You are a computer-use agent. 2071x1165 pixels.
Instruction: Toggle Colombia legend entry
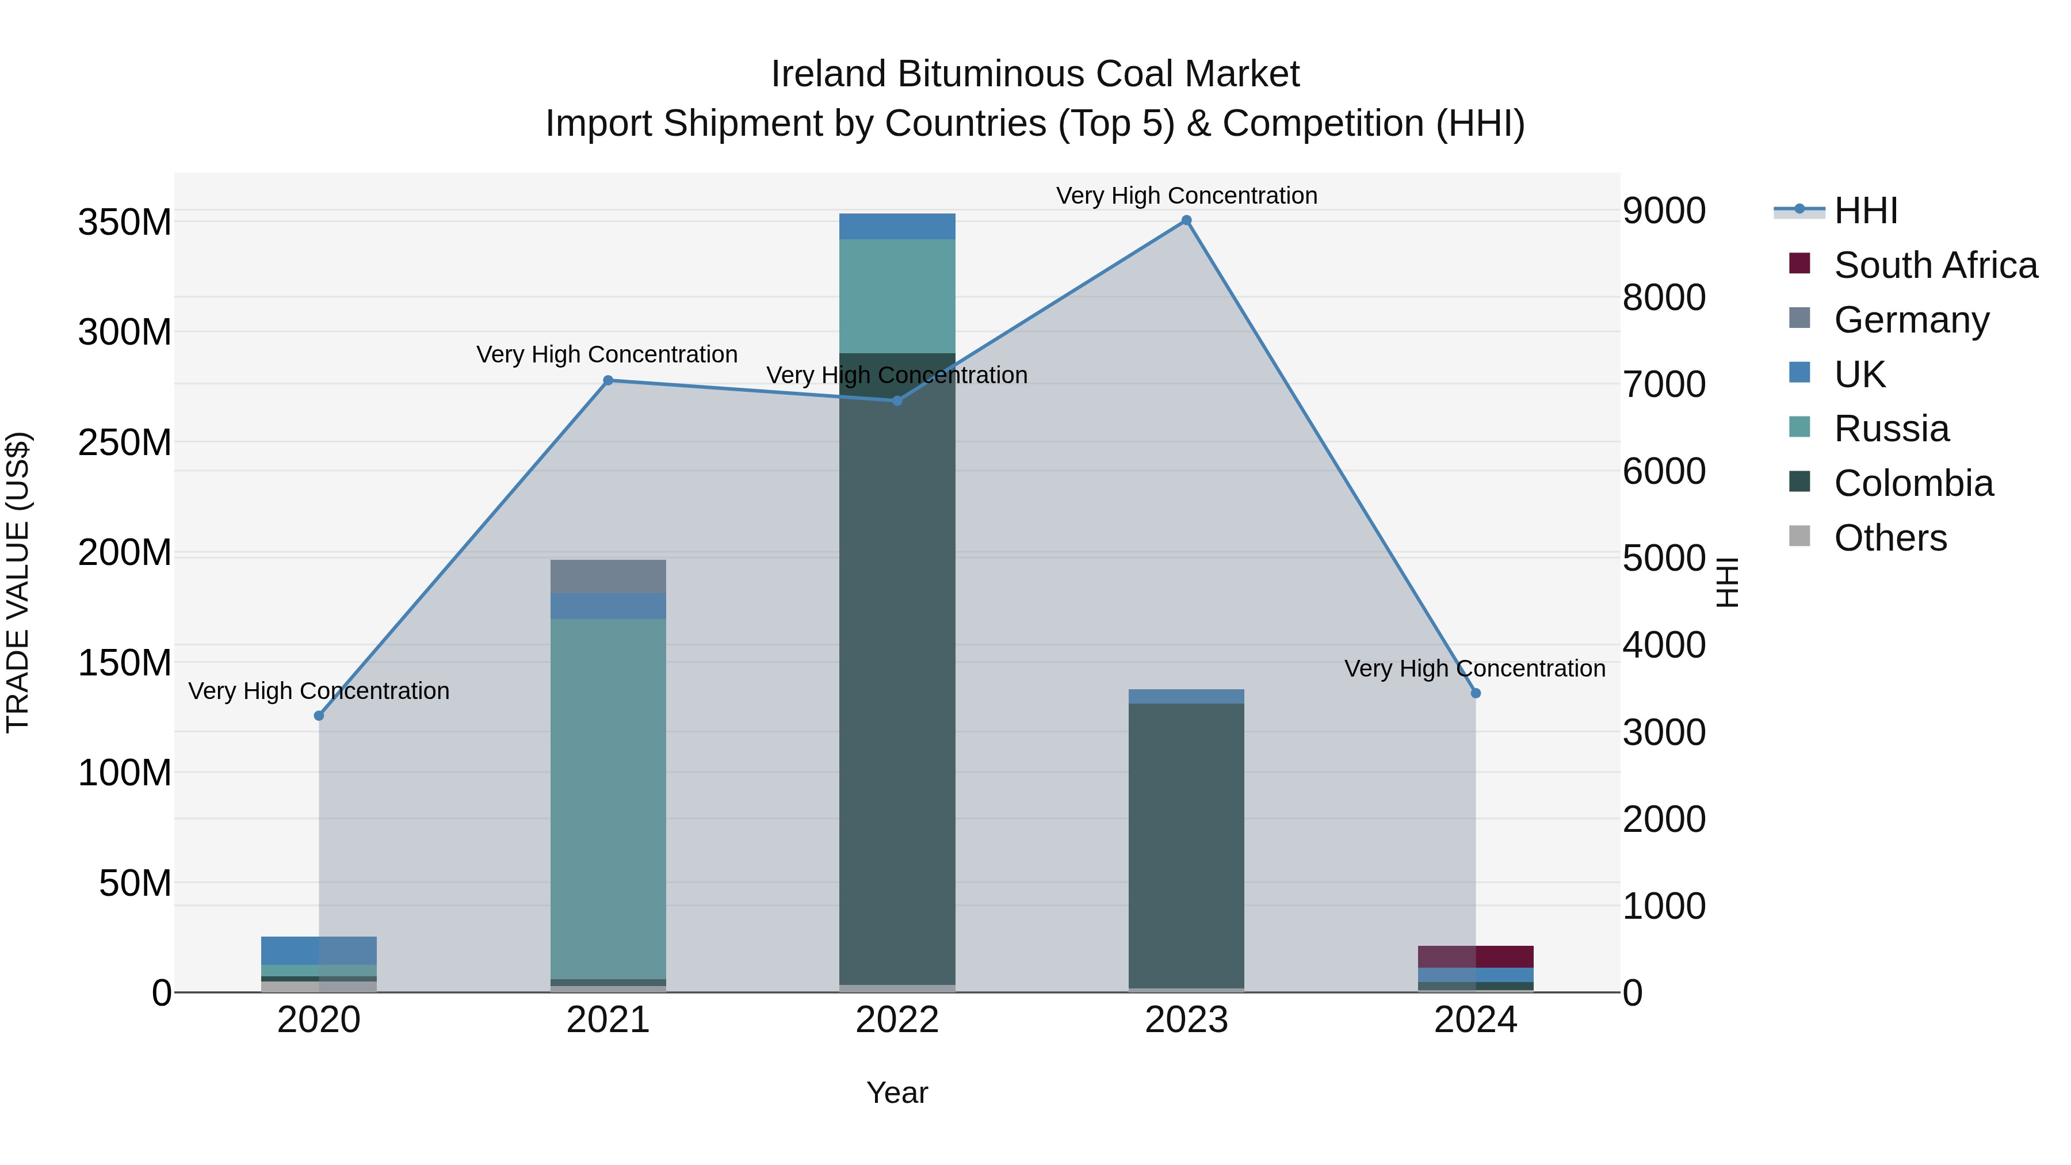click(1891, 483)
